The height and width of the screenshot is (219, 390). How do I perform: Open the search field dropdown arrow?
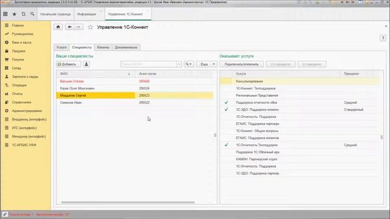coord(179,64)
